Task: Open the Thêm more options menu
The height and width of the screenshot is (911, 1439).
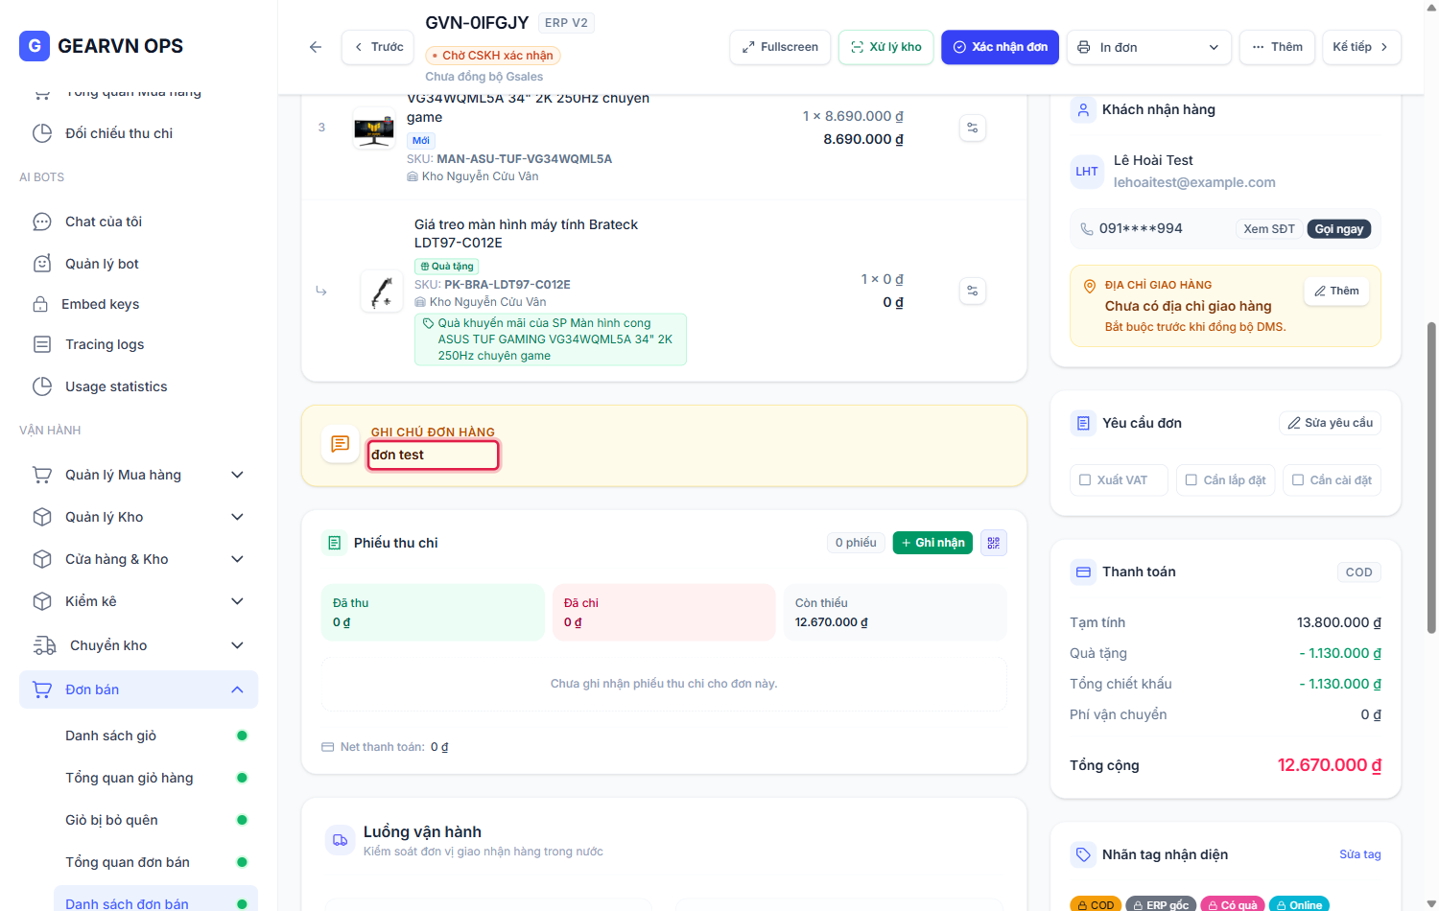Action: [1277, 47]
